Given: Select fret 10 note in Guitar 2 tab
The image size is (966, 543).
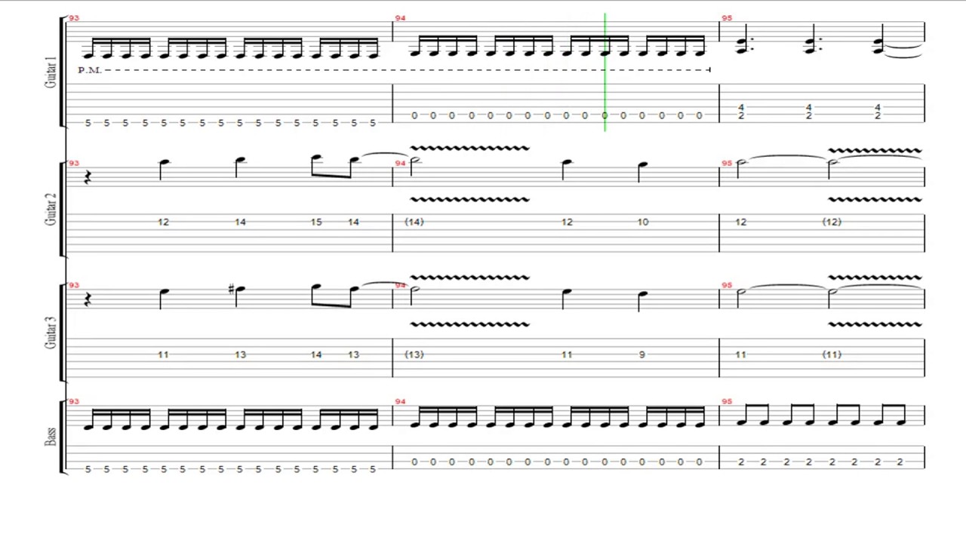Looking at the screenshot, I should click(x=642, y=222).
